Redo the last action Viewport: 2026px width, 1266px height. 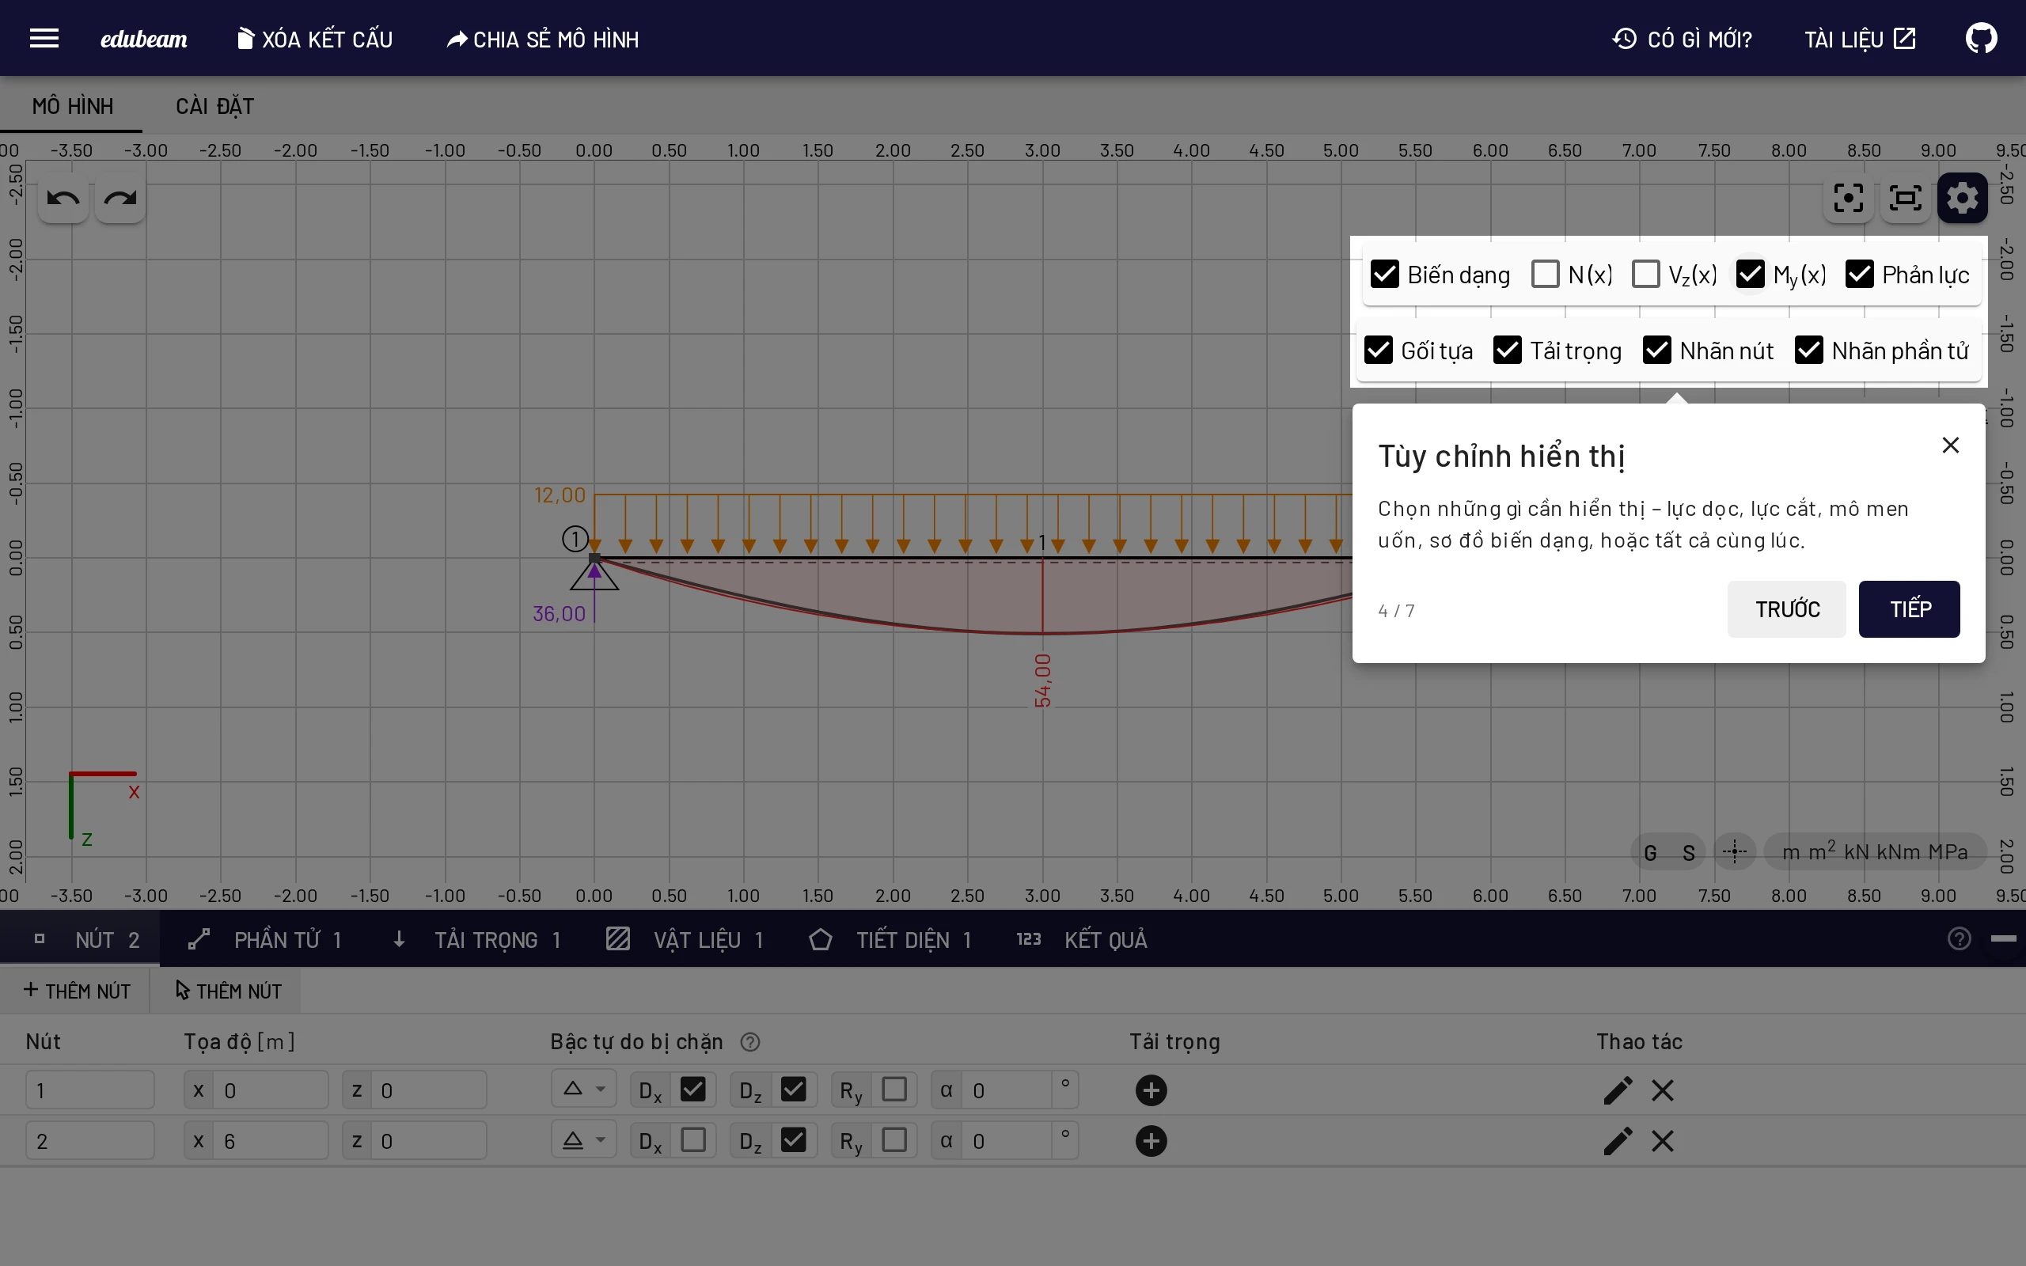[x=120, y=199]
